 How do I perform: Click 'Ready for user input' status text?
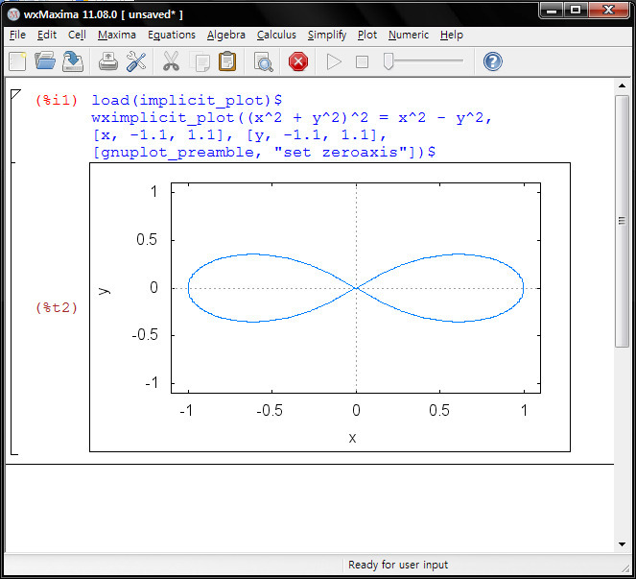398,565
